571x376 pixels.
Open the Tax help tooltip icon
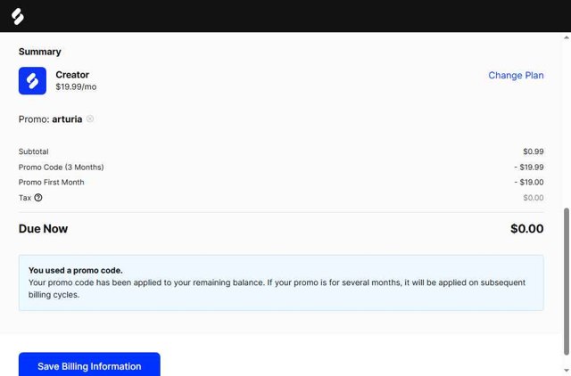[38, 198]
